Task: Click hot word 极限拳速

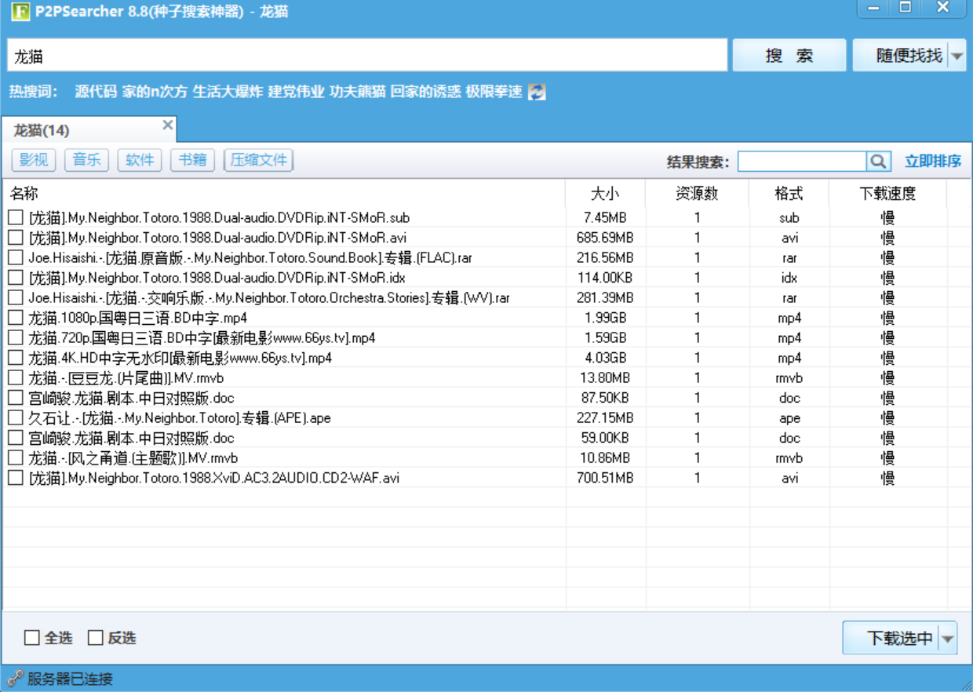Action: [x=494, y=92]
